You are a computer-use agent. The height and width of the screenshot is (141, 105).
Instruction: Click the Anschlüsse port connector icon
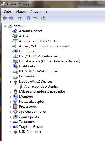click(x=15, y=41)
